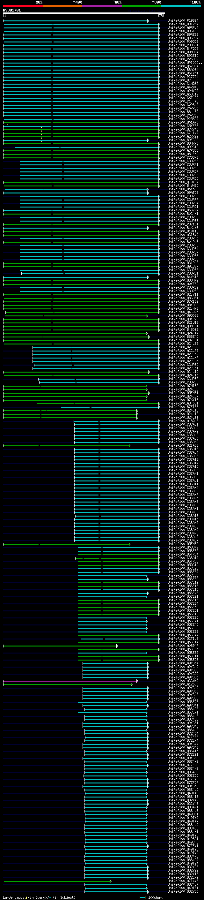
Task: Open the UniRef100_B9RZ33 hit
Action: coord(183,35)
